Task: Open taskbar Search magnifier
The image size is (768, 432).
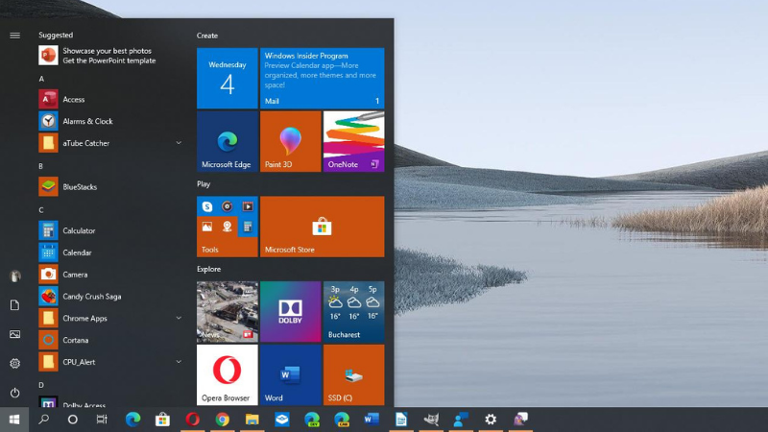Action: (x=44, y=420)
